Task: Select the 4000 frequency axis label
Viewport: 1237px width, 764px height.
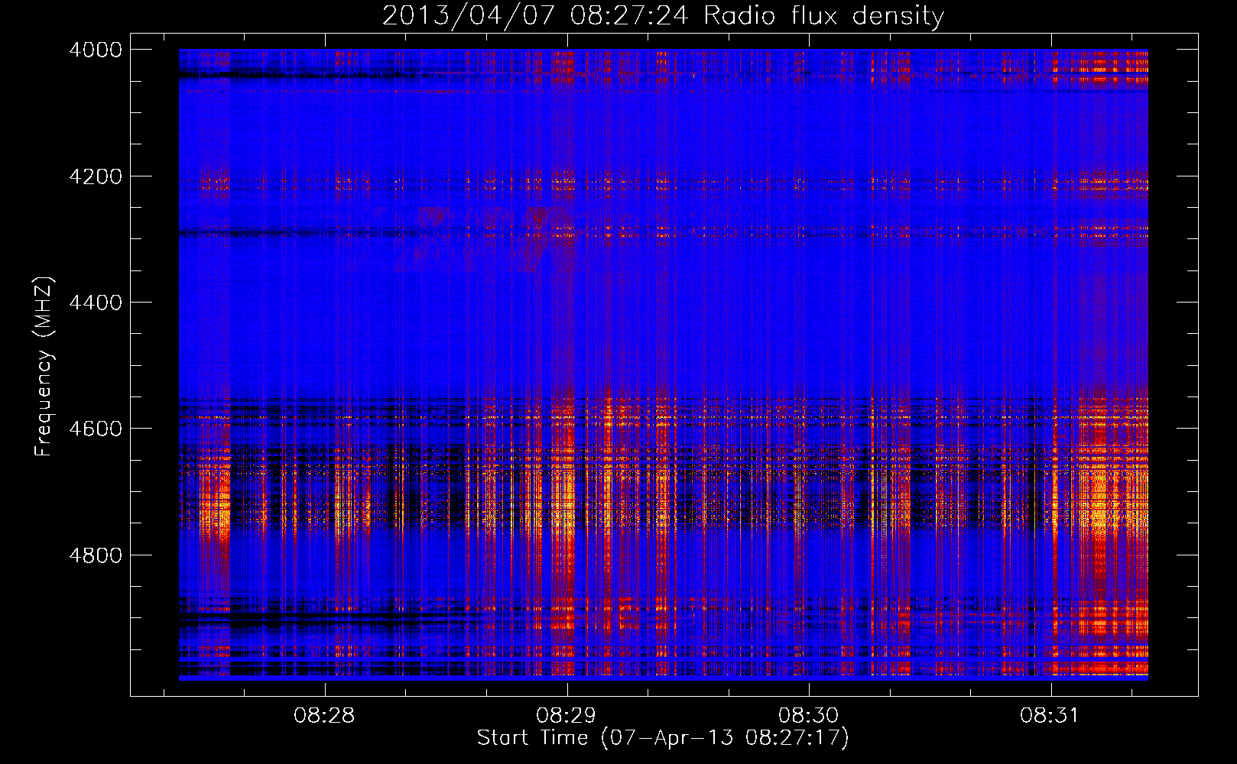Action: tap(95, 50)
